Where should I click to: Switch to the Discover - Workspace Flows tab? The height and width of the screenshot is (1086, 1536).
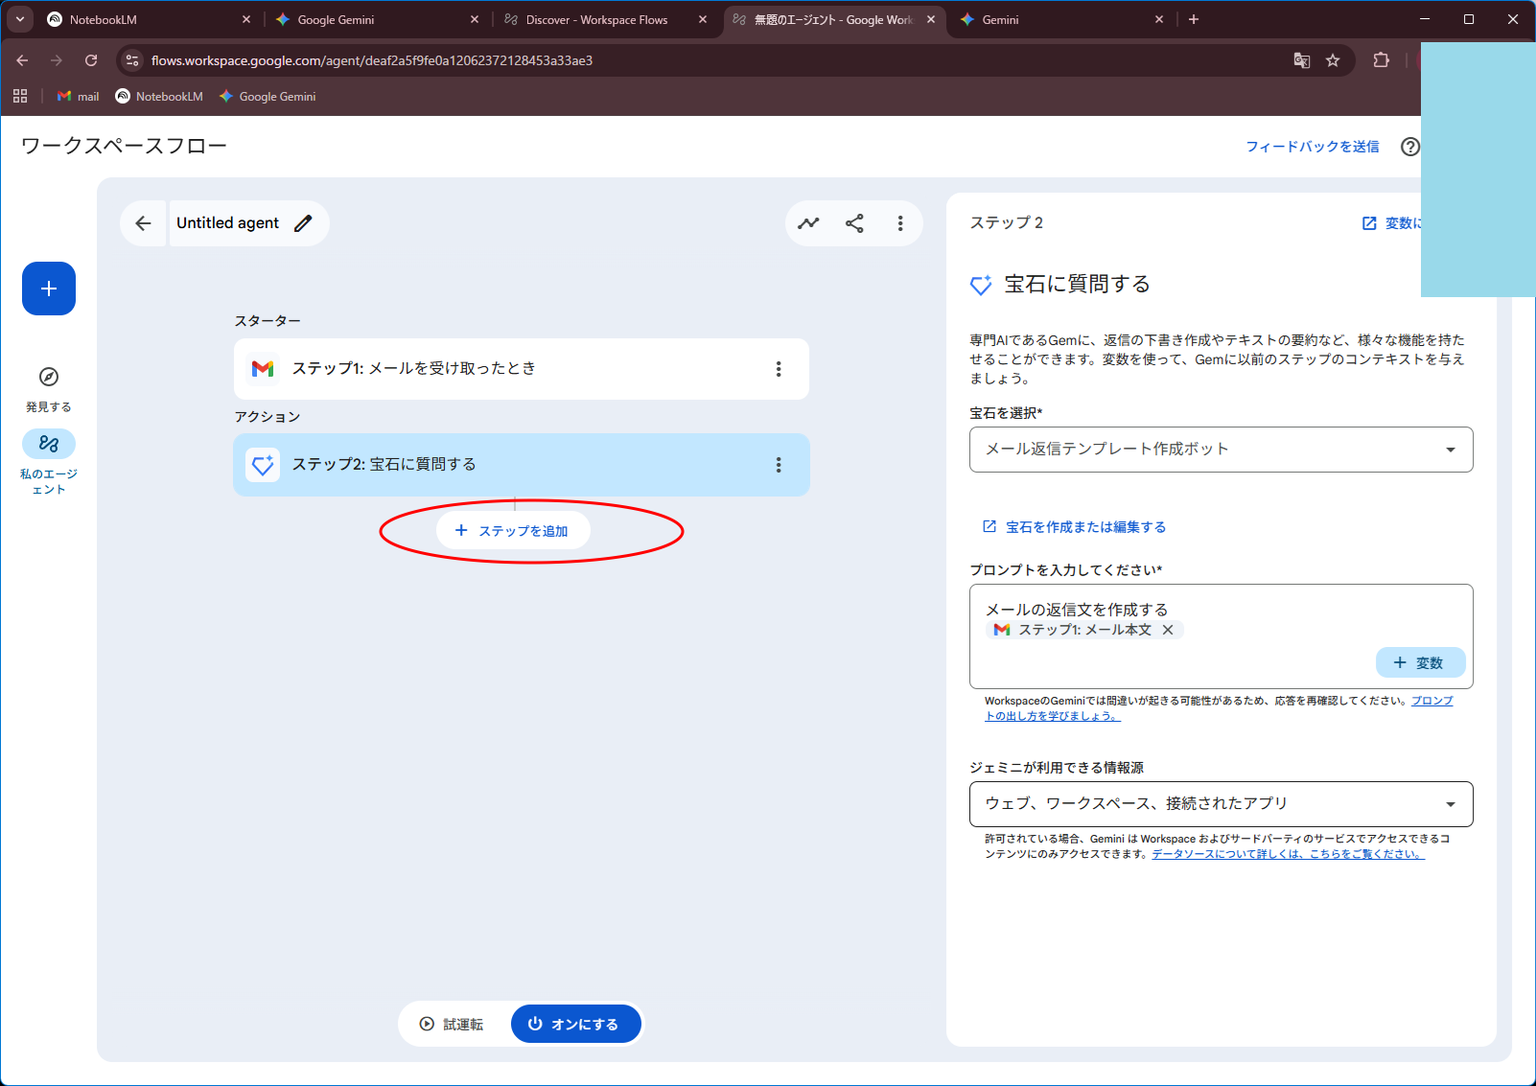point(596,19)
